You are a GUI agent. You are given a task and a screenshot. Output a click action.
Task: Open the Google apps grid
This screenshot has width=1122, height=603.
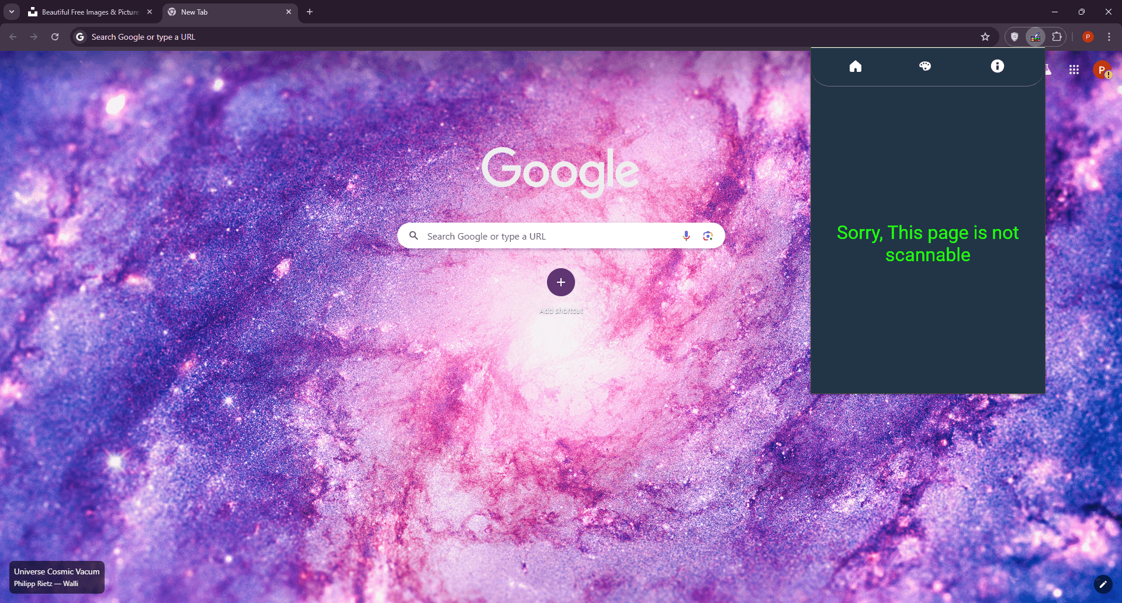[x=1074, y=70]
